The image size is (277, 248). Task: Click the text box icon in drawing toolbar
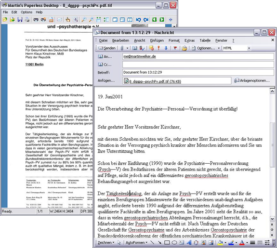[x=182, y=243]
